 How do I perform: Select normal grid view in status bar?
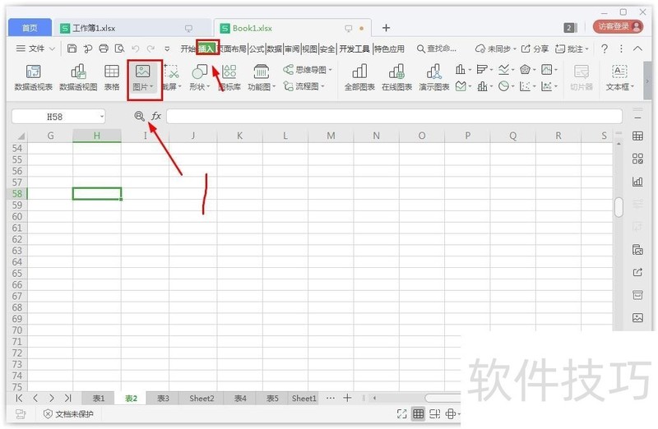(x=419, y=414)
